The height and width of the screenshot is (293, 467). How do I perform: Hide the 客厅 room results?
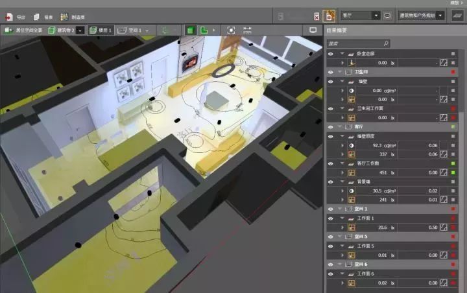(x=331, y=126)
